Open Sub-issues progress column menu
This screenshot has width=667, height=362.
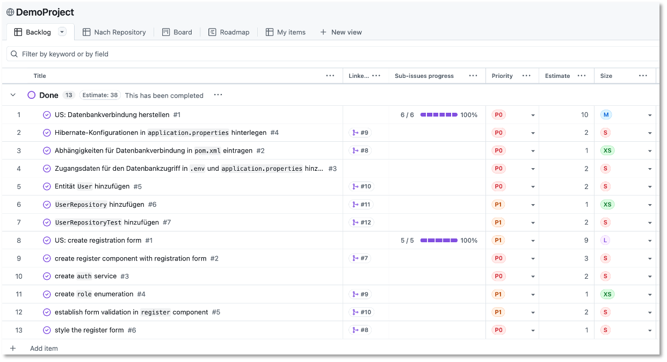[473, 76]
